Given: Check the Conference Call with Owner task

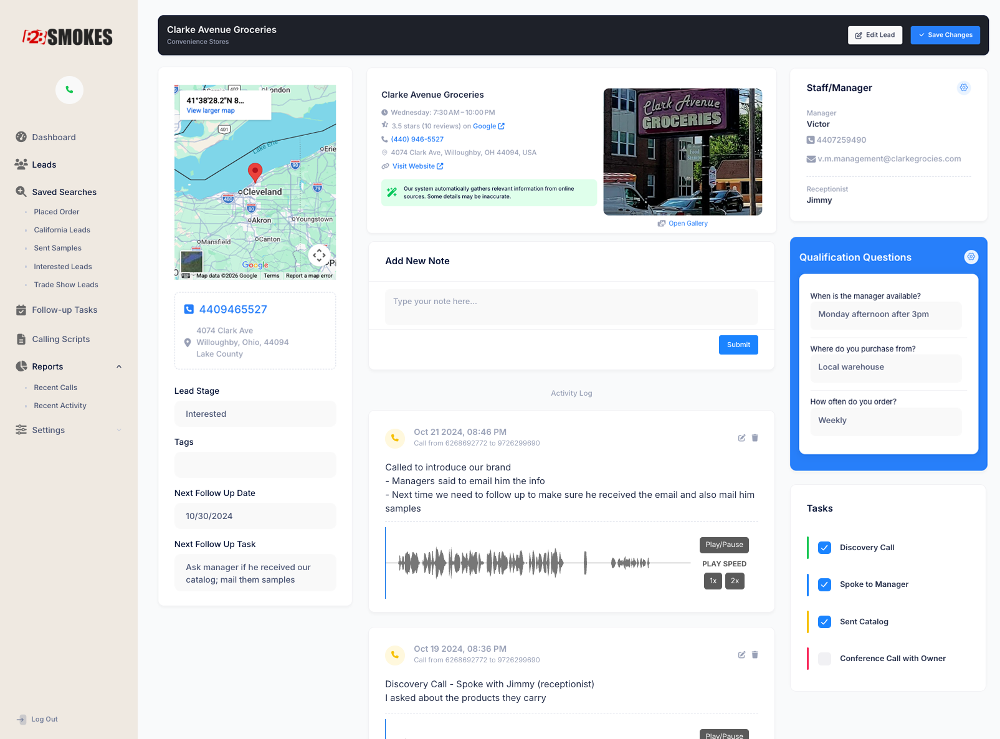Looking at the screenshot, I should (x=824, y=659).
